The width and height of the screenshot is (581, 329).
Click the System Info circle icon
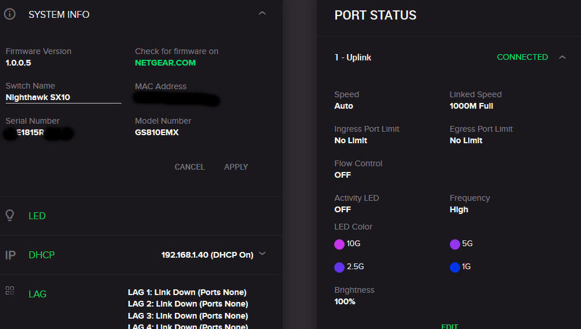click(9, 14)
